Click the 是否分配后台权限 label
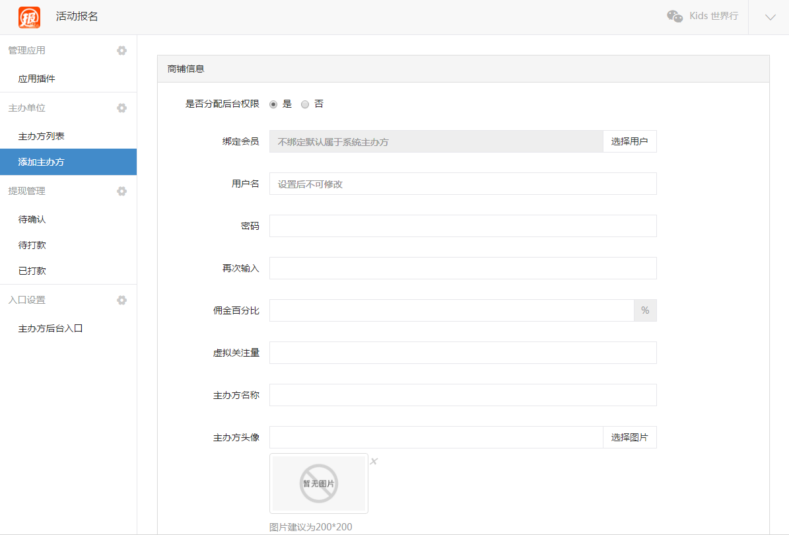 [222, 104]
